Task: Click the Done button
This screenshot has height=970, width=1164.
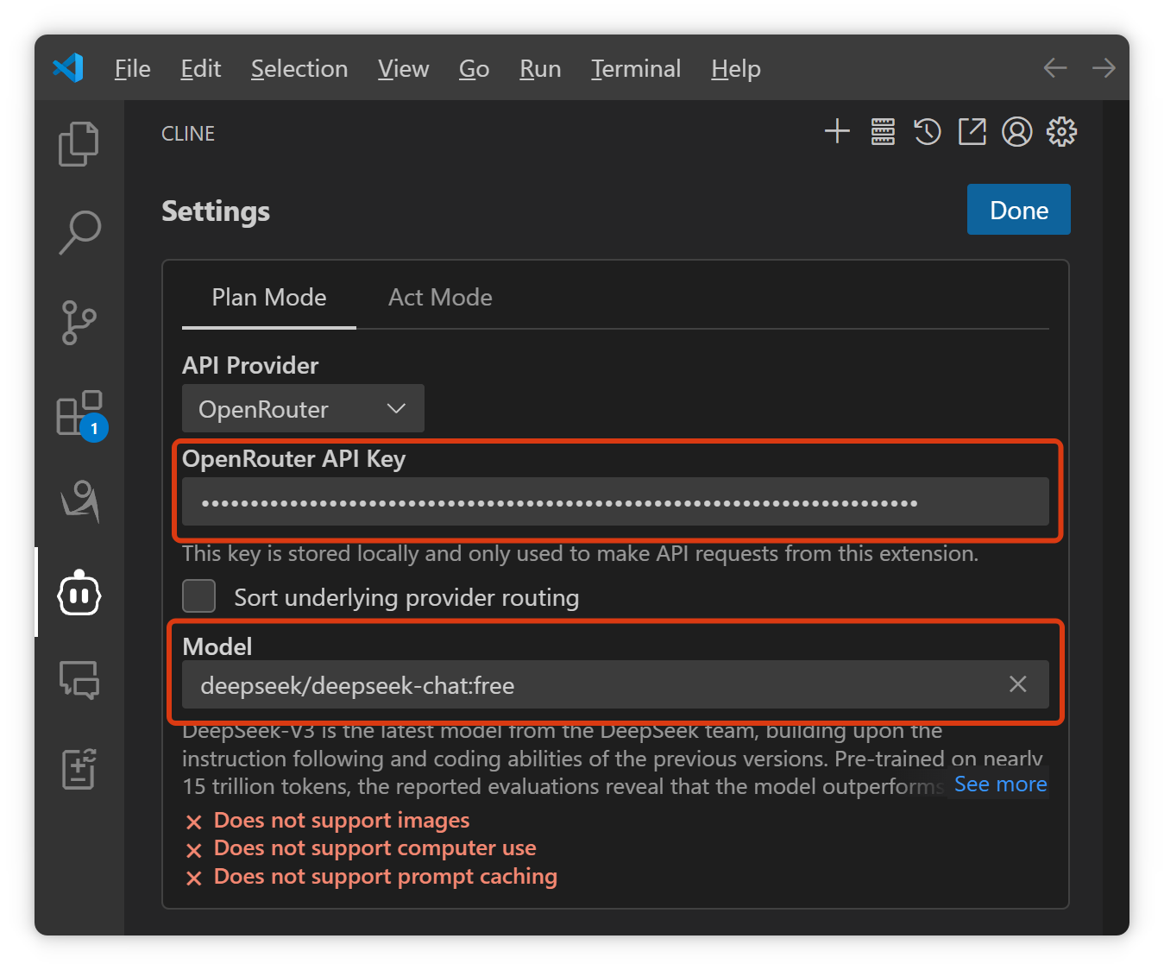Action: point(1018,210)
